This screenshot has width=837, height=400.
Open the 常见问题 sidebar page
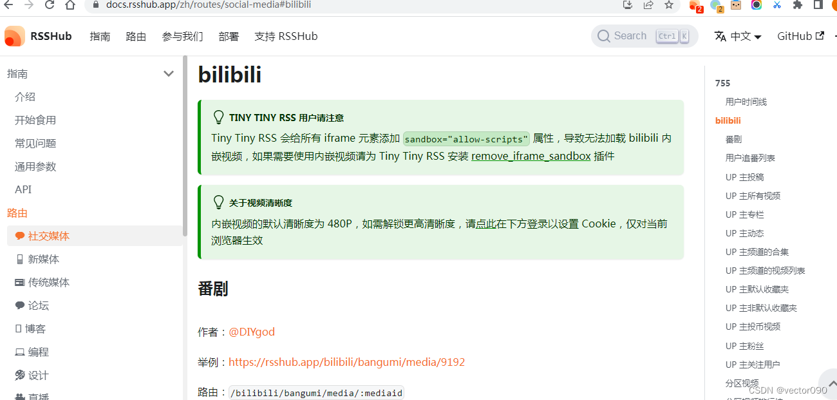click(x=35, y=143)
